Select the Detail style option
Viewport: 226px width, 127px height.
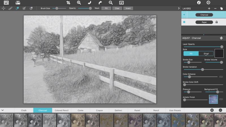tap(206, 54)
